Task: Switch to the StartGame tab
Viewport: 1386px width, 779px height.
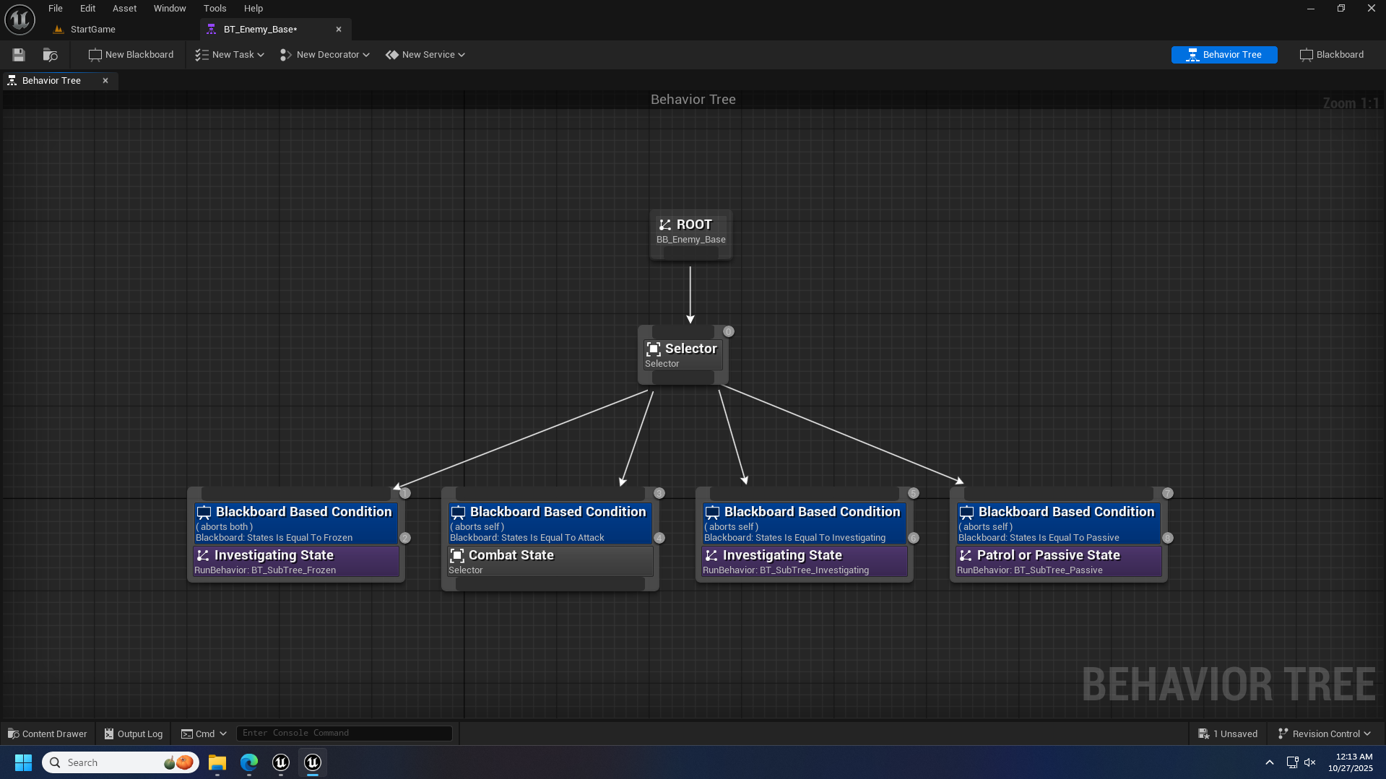Action: pyautogui.click(x=93, y=30)
